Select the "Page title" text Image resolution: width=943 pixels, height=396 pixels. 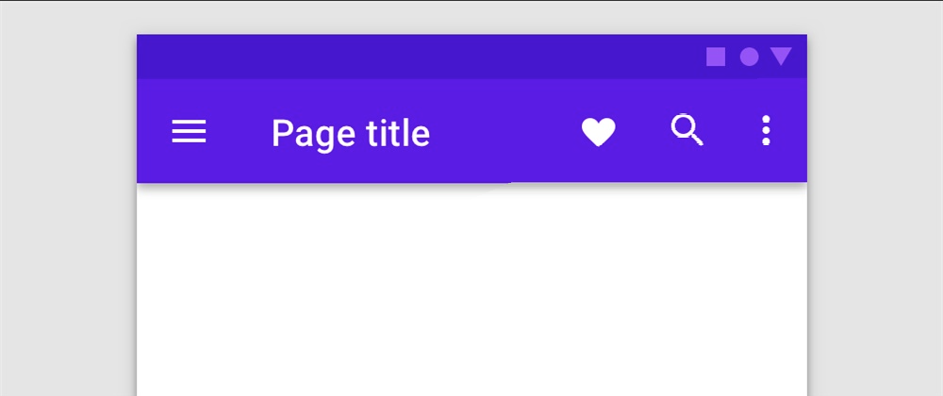click(x=351, y=133)
